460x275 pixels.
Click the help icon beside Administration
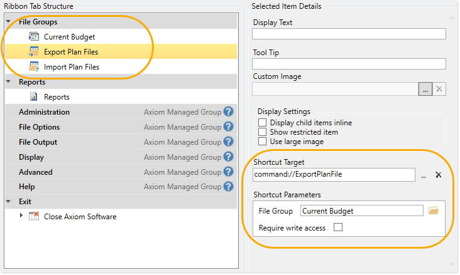point(229,112)
